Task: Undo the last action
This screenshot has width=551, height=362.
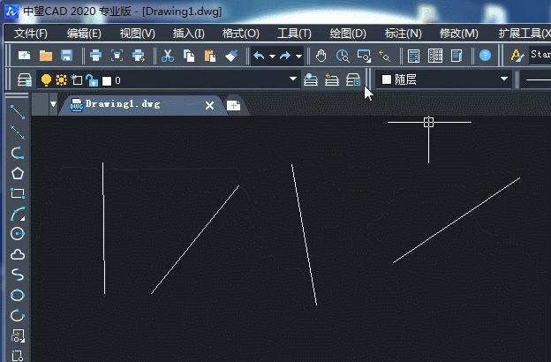Action: [260, 56]
